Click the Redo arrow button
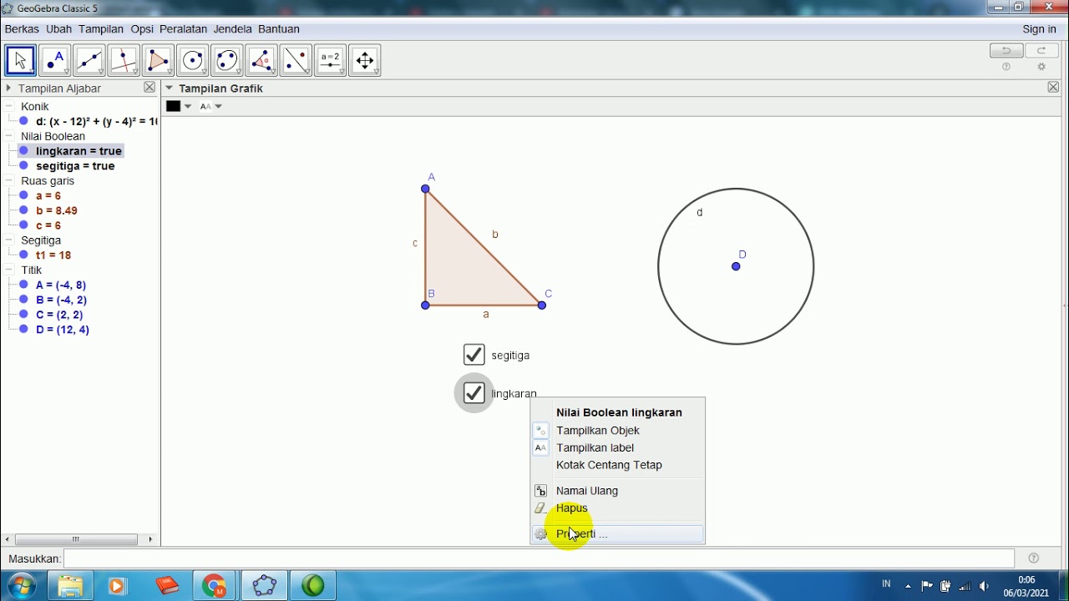 coord(1041,51)
